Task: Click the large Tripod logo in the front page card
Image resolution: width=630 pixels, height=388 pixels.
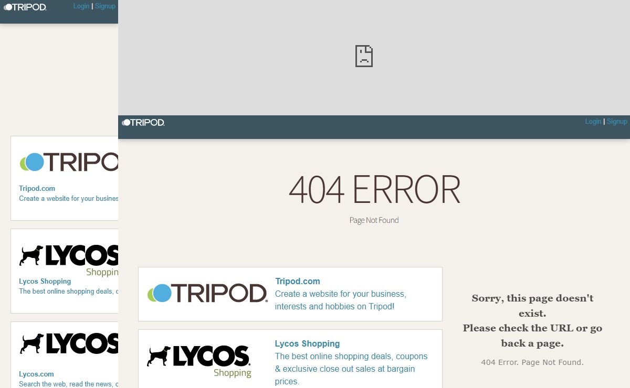Action: tap(207, 293)
